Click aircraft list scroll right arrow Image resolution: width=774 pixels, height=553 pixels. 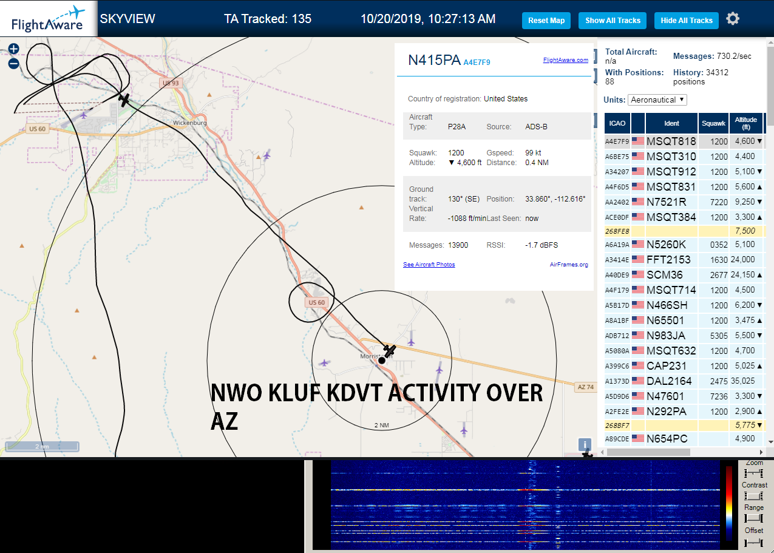tap(762, 452)
